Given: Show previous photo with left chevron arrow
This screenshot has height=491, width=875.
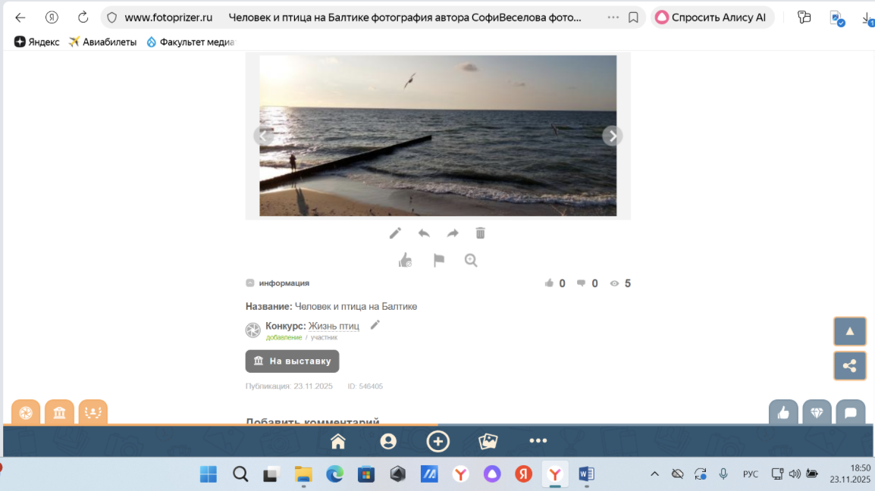Looking at the screenshot, I should point(263,136).
